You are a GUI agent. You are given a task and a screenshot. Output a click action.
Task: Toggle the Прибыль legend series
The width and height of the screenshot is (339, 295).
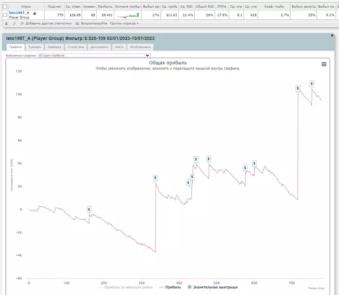click(170, 287)
